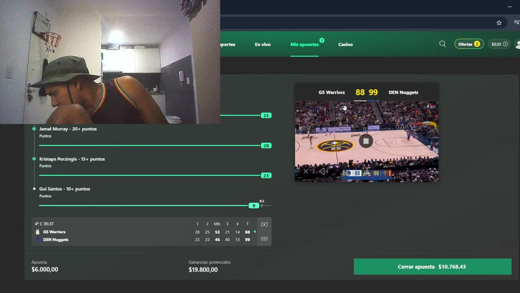520x293 pixels.
Task: Close the live stream player
Action: 306,171
